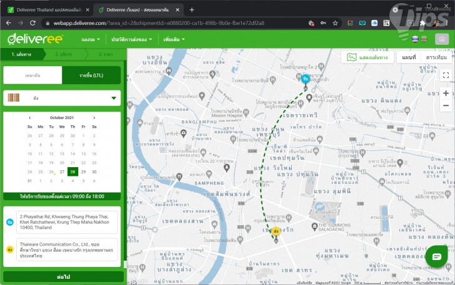The image size is (455, 285).
Task: Select October 28 in the calendar
Action: point(72,171)
